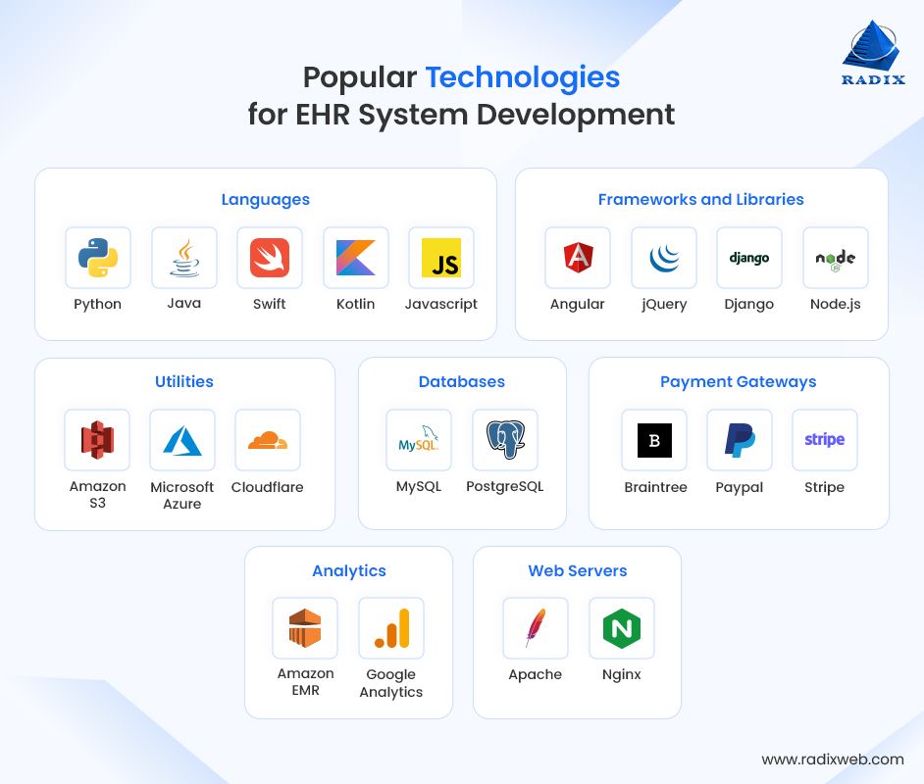
Task: Click the Kotlin label text
Action: (x=356, y=304)
